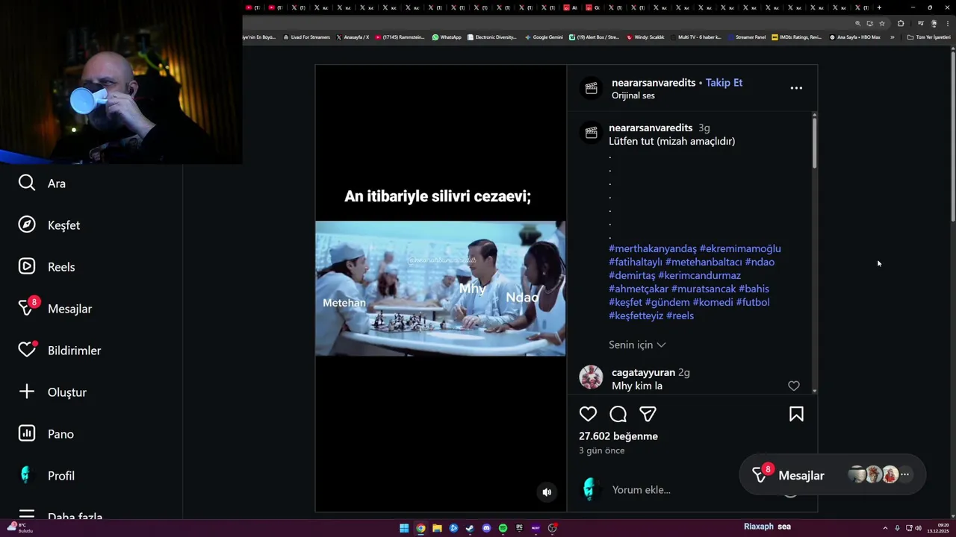This screenshot has width=956, height=537.
Task: Open Profil from the sidebar
Action: [x=46, y=476]
